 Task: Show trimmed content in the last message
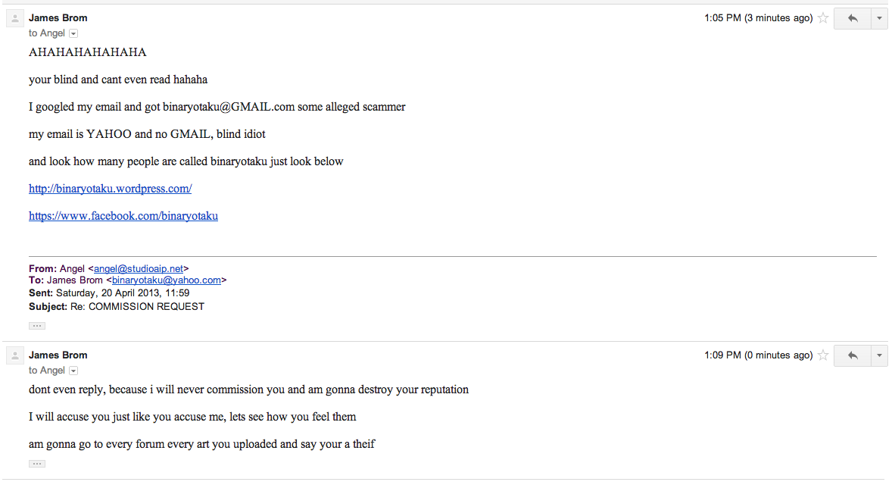tap(37, 464)
